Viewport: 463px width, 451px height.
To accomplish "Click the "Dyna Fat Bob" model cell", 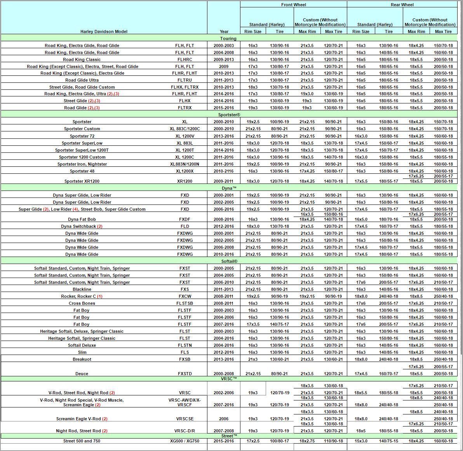I will tap(82, 219).
